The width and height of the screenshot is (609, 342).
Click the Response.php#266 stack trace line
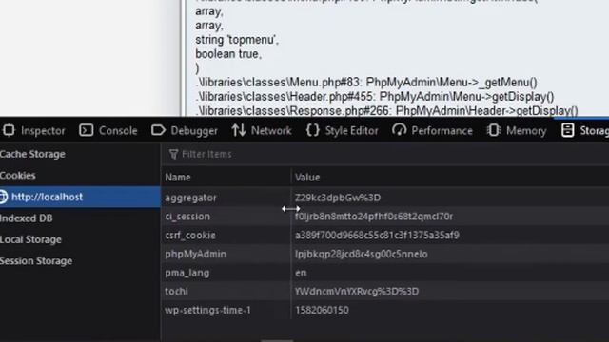tap(387, 111)
